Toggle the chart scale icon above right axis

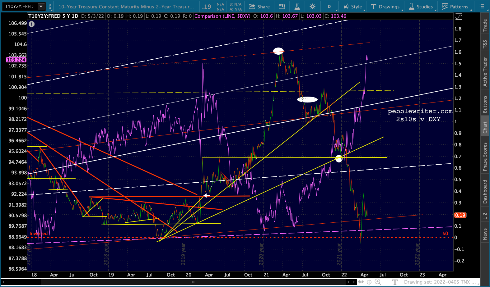coord(459,17)
